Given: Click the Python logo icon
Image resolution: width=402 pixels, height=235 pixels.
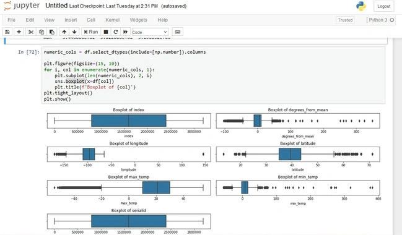Looking at the screenshot, I should 361,6.
